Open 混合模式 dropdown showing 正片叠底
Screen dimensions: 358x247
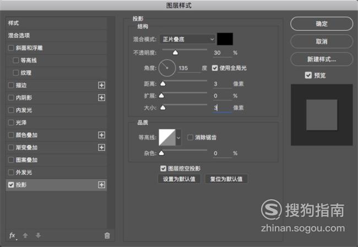(187, 40)
